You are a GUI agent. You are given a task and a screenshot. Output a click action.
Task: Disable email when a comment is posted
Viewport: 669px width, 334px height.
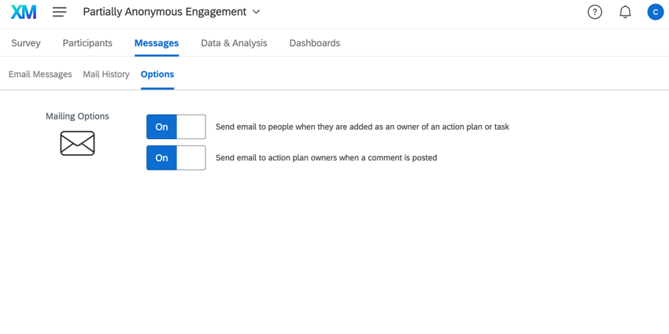coord(176,158)
